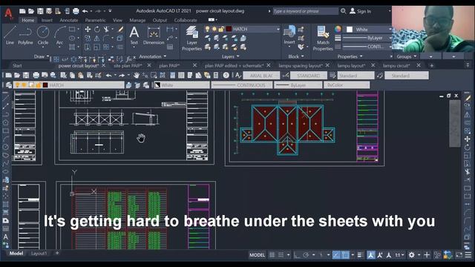Expand the Annotation panel
The width and height of the screenshot is (475, 267).
pos(153,56)
